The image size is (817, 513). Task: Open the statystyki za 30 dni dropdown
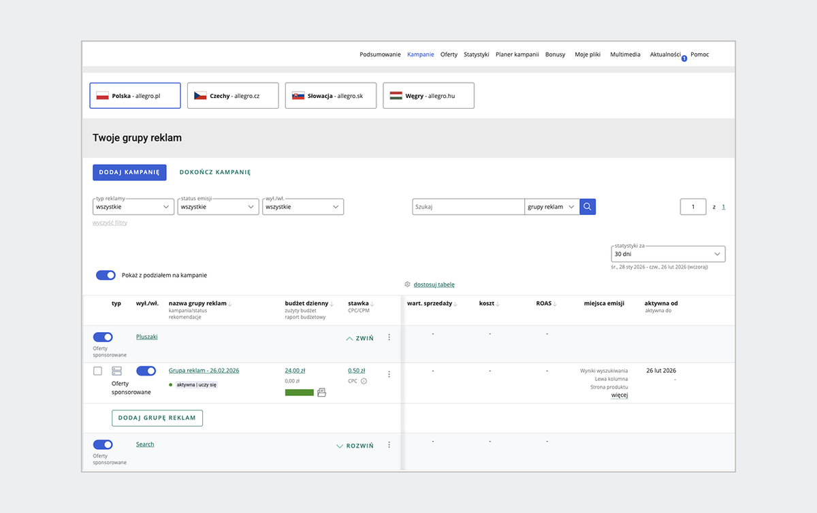coord(668,254)
